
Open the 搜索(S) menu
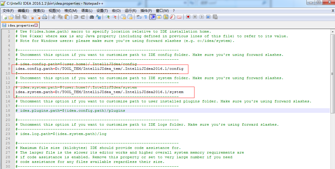click(x=39, y=11)
